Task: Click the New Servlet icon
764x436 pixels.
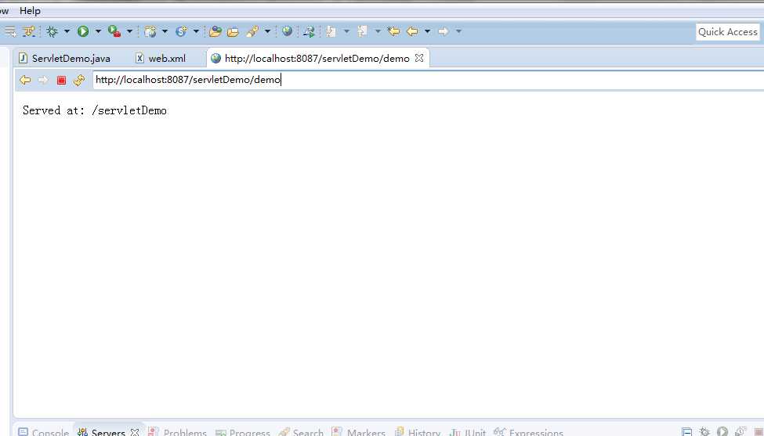Action: coord(181,31)
